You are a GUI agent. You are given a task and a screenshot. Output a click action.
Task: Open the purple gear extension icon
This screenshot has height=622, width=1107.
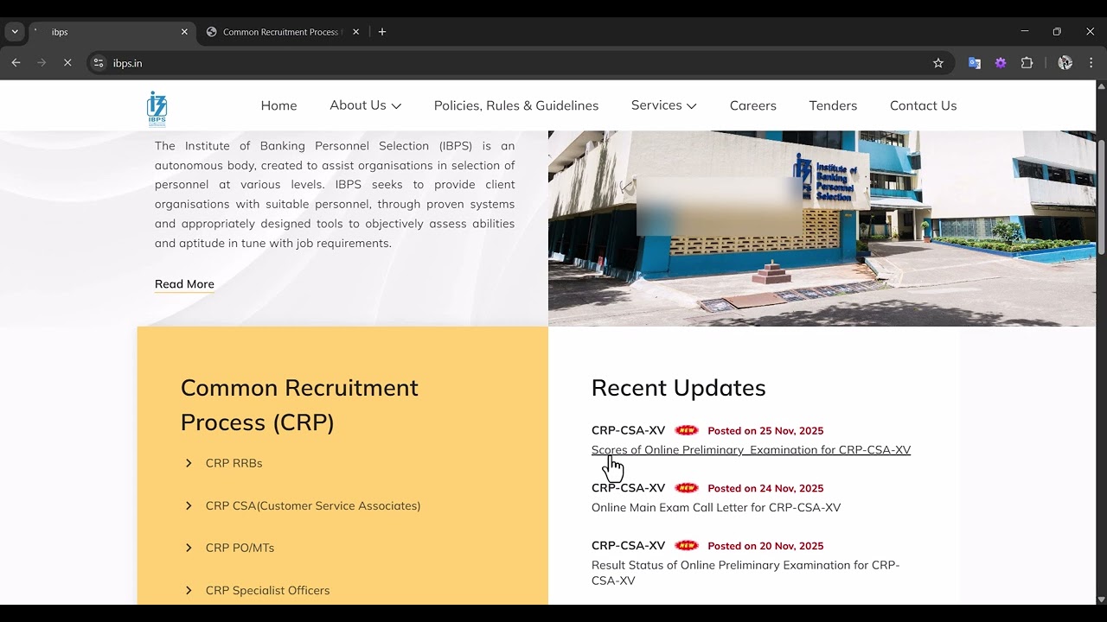click(x=1001, y=63)
